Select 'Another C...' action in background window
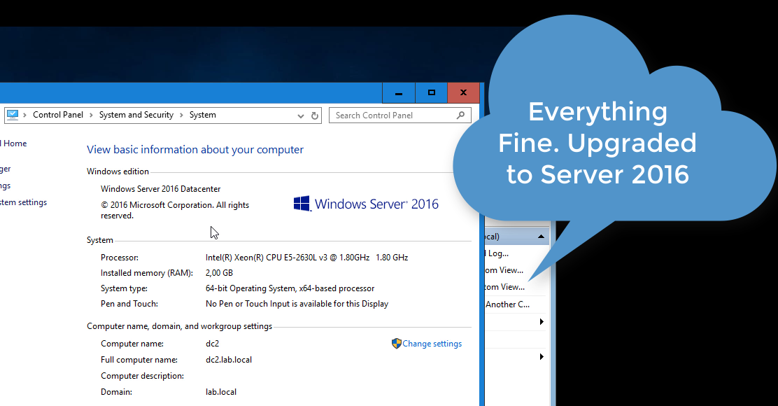This screenshot has width=778, height=406. tap(507, 304)
